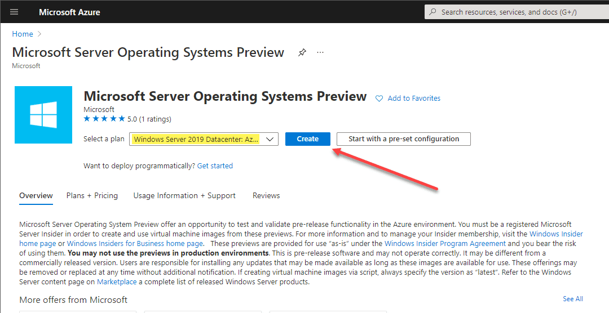
Task: Click See All offers link
Action: pyautogui.click(x=572, y=299)
